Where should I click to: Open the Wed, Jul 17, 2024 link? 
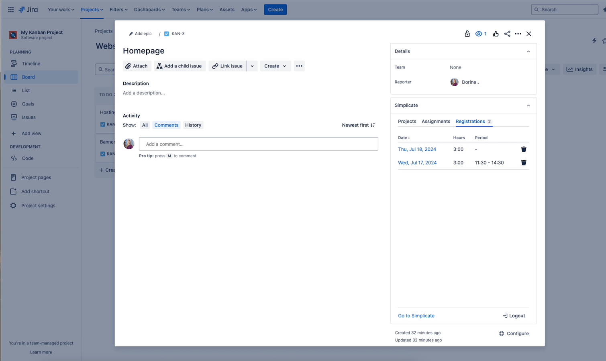417,162
